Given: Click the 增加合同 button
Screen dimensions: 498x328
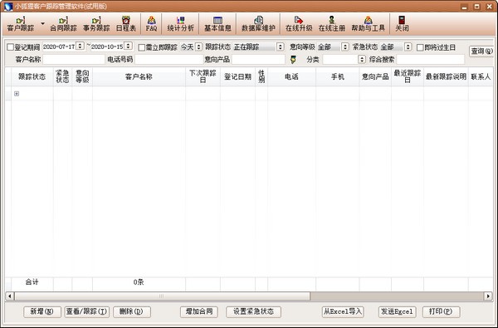Looking at the screenshot, I should (199, 311).
